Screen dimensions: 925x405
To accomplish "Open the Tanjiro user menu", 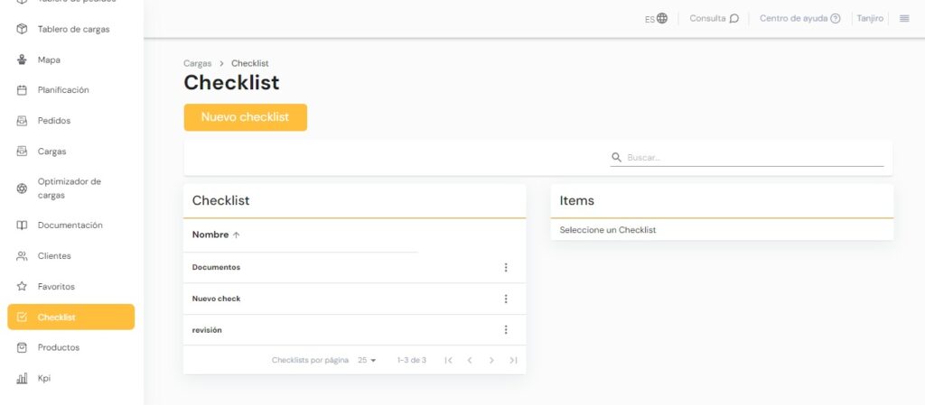I will 869,18.
